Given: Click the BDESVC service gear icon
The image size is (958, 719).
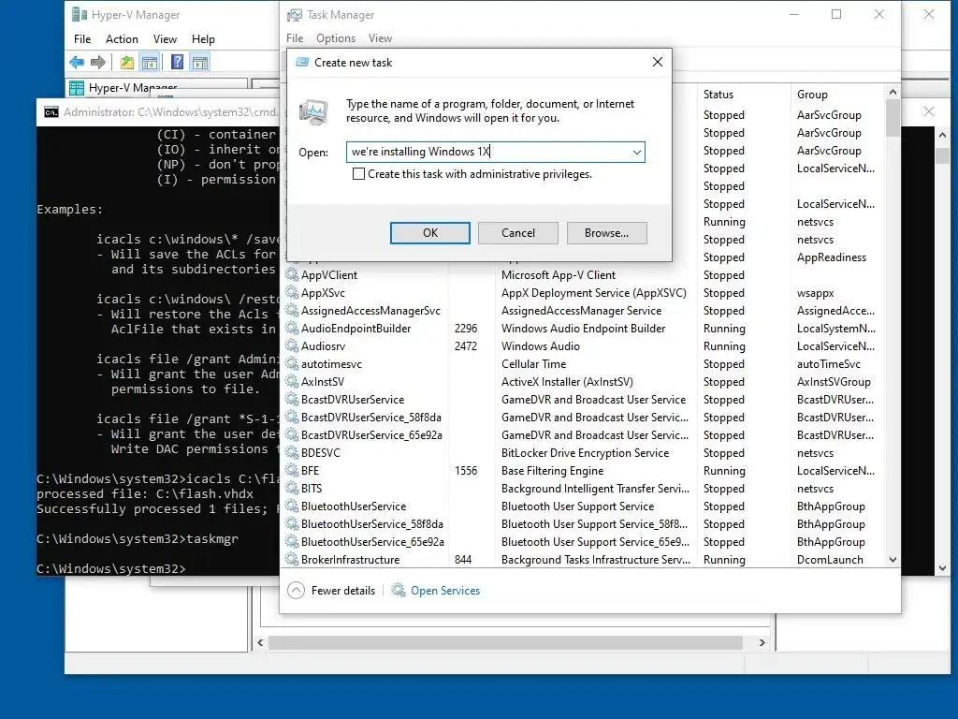Looking at the screenshot, I should [292, 452].
